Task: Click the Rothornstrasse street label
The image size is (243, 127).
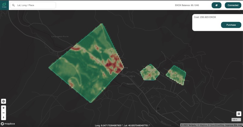Action: coord(162,116)
